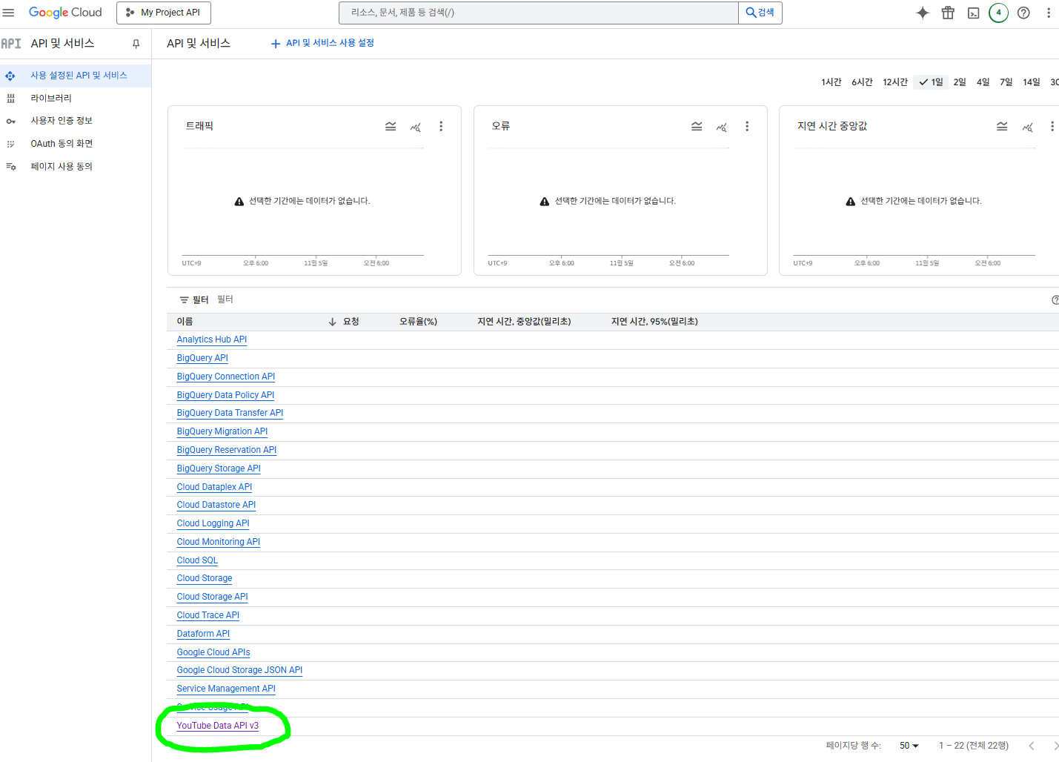Open metrics explorer icon on 트래픽 chart

tap(416, 127)
